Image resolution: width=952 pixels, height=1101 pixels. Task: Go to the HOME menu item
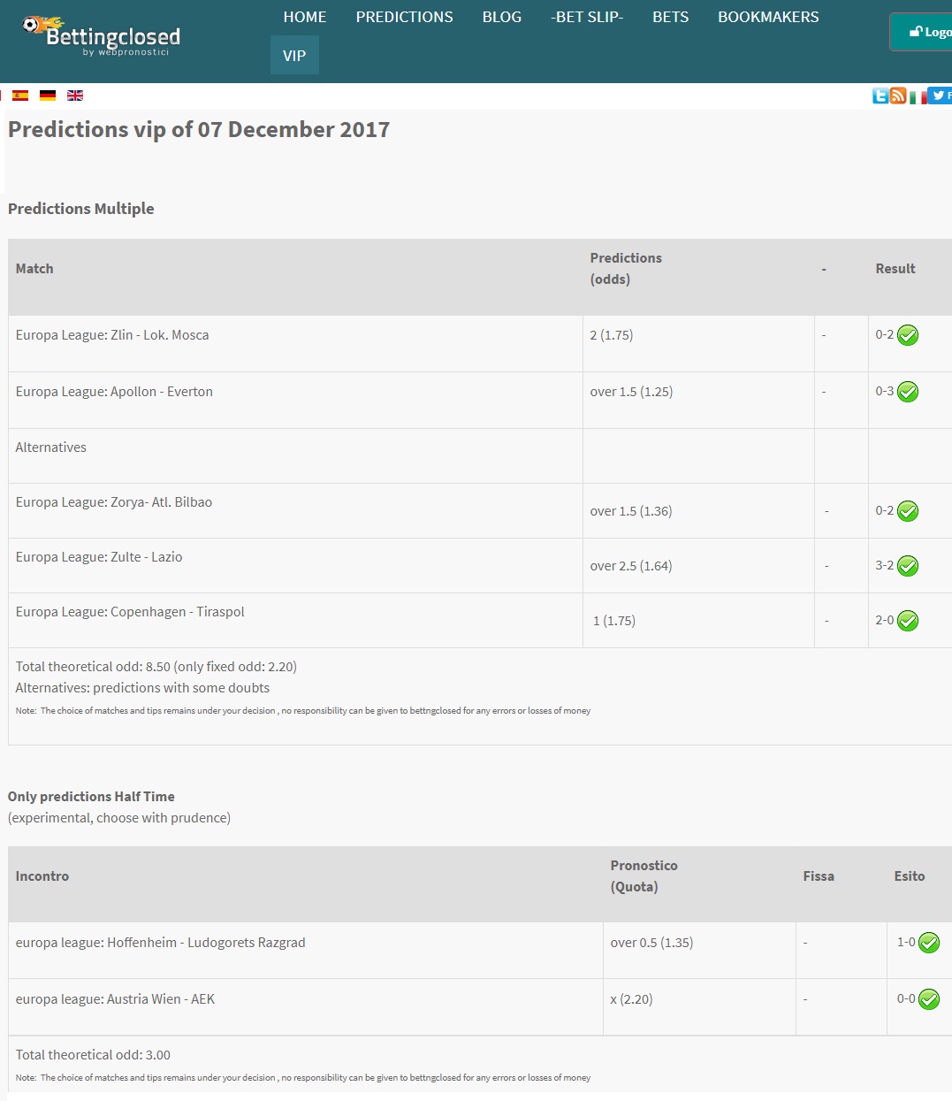tap(305, 17)
